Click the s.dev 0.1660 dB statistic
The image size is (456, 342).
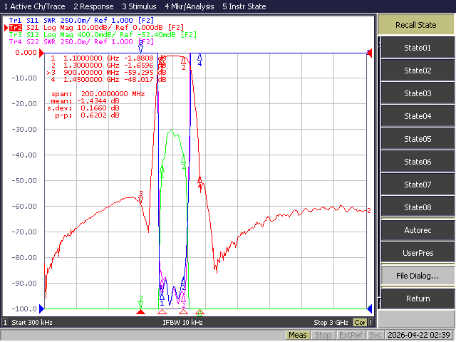point(83,108)
